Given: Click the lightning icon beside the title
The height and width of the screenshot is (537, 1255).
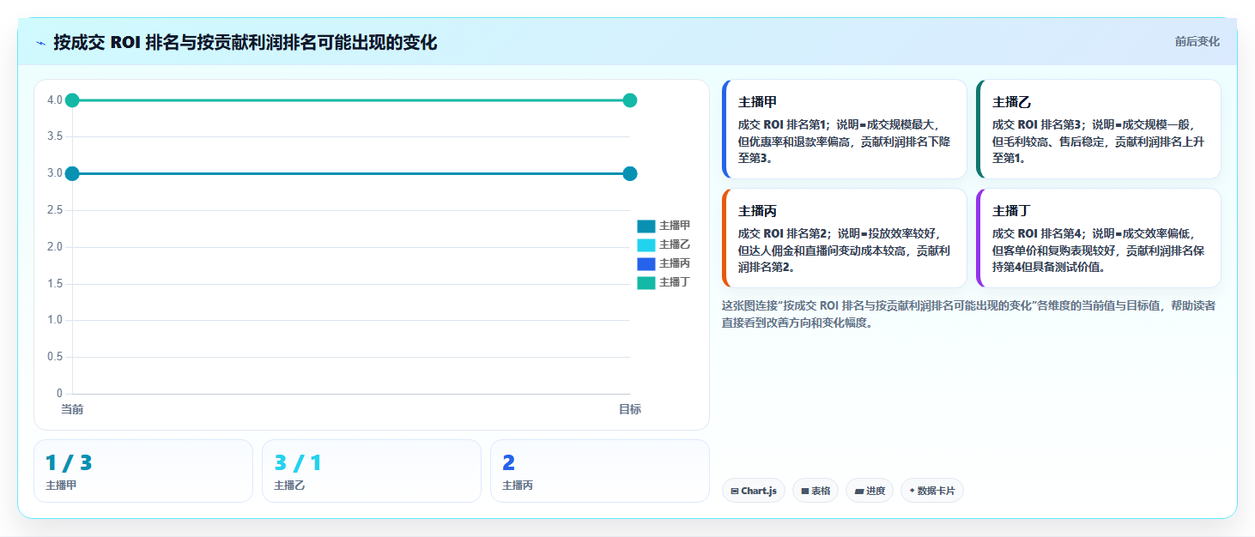Looking at the screenshot, I should 41,43.
